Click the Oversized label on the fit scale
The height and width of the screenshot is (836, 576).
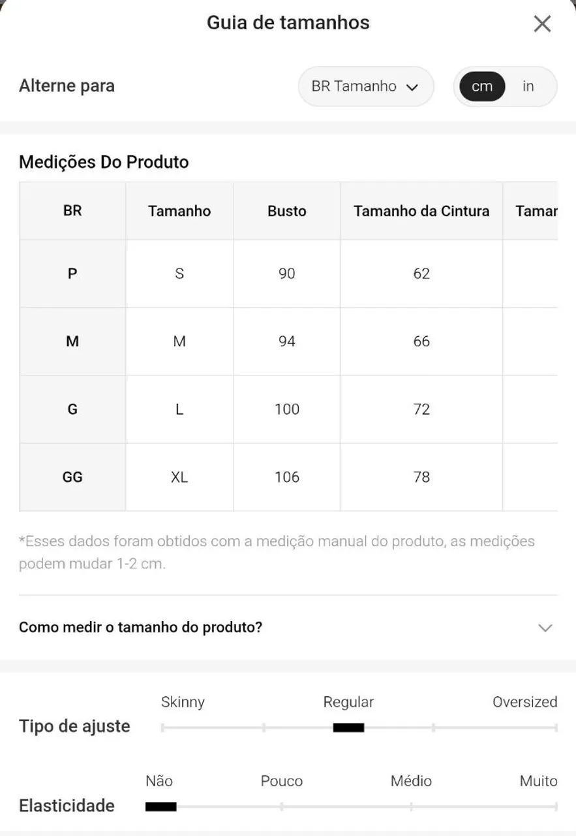tap(524, 702)
